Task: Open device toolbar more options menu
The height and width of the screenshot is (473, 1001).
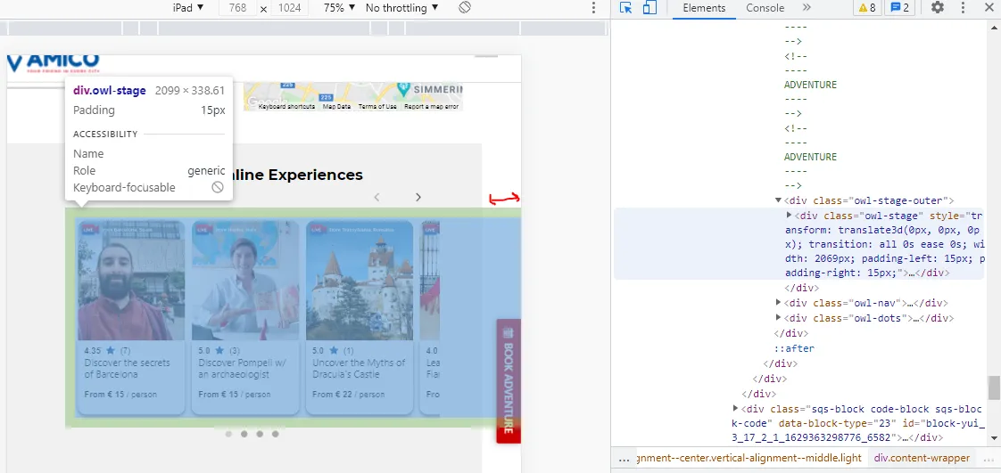Action: pyautogui.click(x=593, y=8)
